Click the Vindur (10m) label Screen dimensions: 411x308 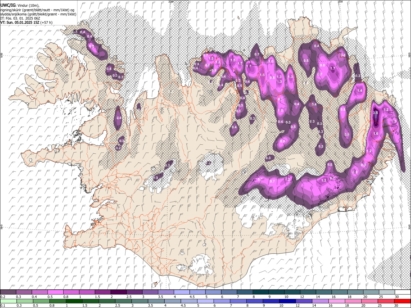(28, 5)
